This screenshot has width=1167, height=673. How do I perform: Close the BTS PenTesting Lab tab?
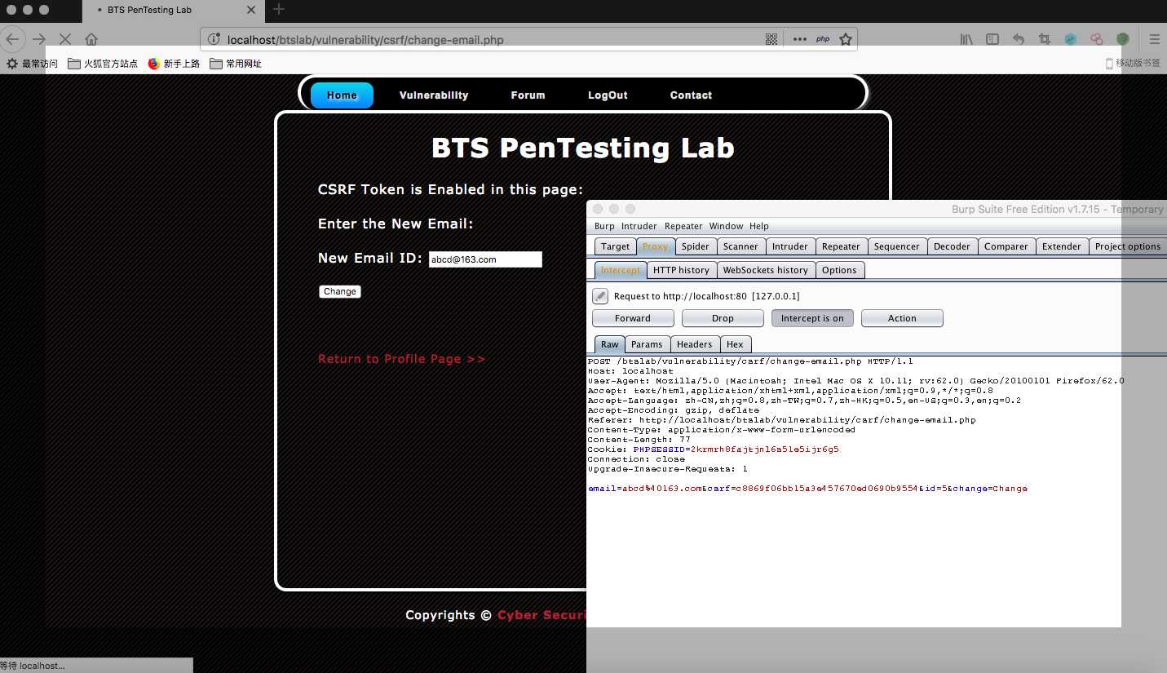(251, 11)
